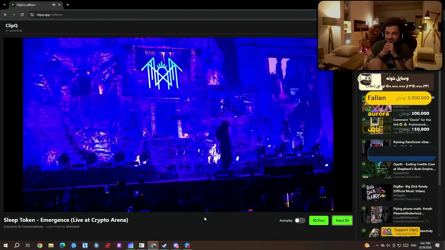The image size is (445, 250).
Task: Open the Big Dick Randy thumbnail
Action: point(377,192)
